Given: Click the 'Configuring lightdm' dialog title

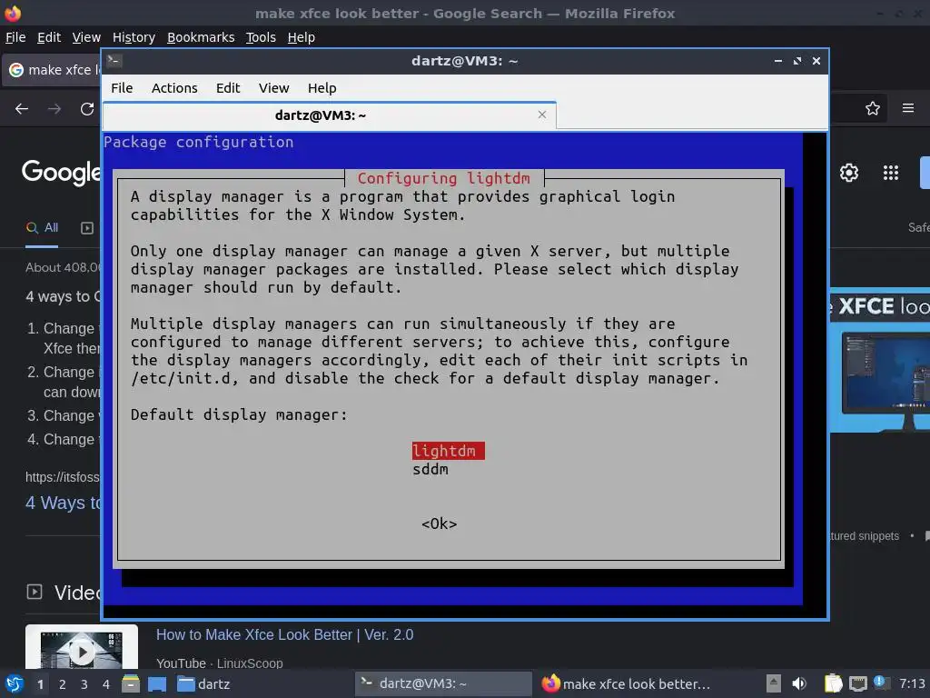Looking at the screenshot, I should point(443,178).
